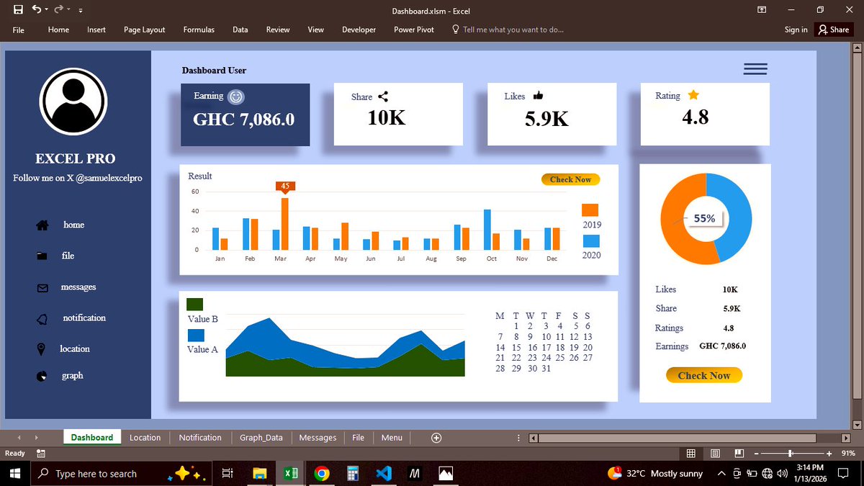Select the Dashboard sheet tab

(92, 437)
